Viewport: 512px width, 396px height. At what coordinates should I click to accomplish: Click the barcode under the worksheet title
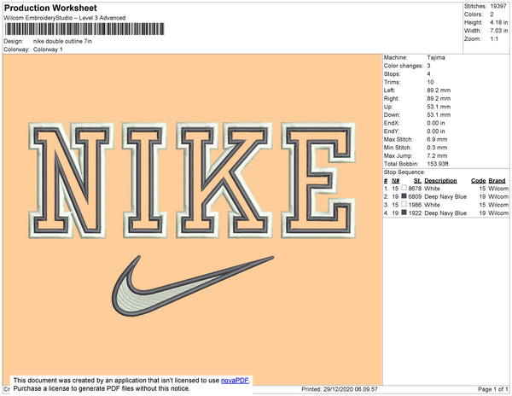[84, 29]
